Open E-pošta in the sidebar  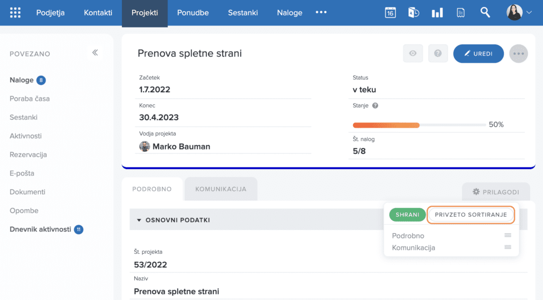pos(22,173)
